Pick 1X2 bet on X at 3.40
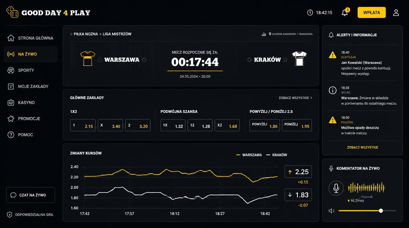The width and height of the screenshot is (409, 228). click(x=110, y=125)
